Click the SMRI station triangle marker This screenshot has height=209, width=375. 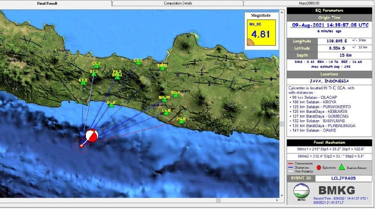[x=162, y=68]
